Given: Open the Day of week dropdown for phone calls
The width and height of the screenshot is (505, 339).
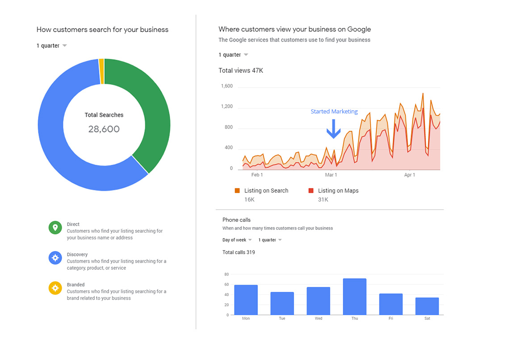Looking at the screenshot, I should pyautogui.click(x=236, y=240).
